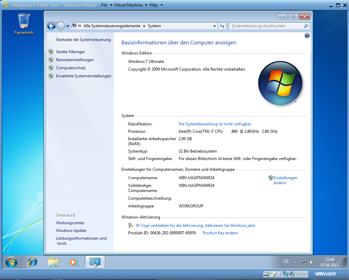349x280 pixels.
Task: Click the Alle Systemsteuerungselemente breadcrumb
Action: tap(112, 26)
